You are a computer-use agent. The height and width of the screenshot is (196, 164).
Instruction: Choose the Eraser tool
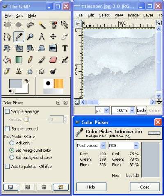(53, 60)
